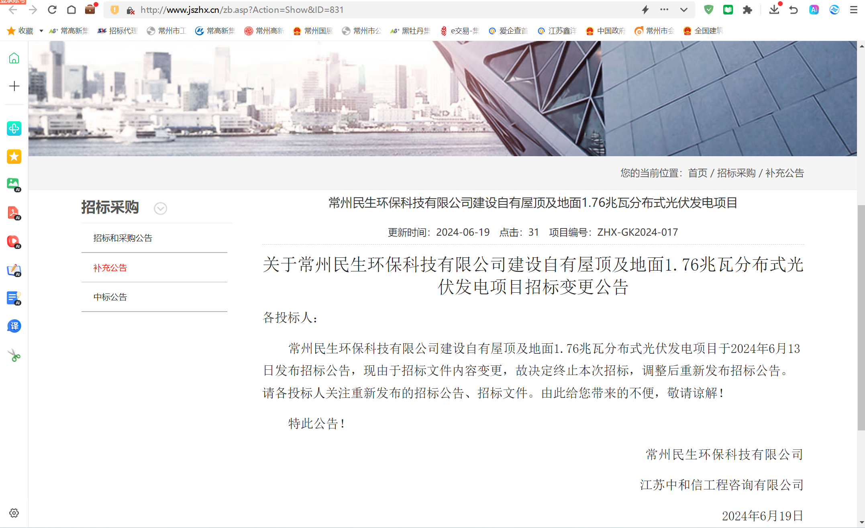Click the project number ZHX-GK2024-017 text
865x528 pixels.
637,232
